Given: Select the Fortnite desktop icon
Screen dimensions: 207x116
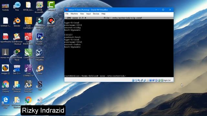Looking at the screenshot, I should point(5,7).
